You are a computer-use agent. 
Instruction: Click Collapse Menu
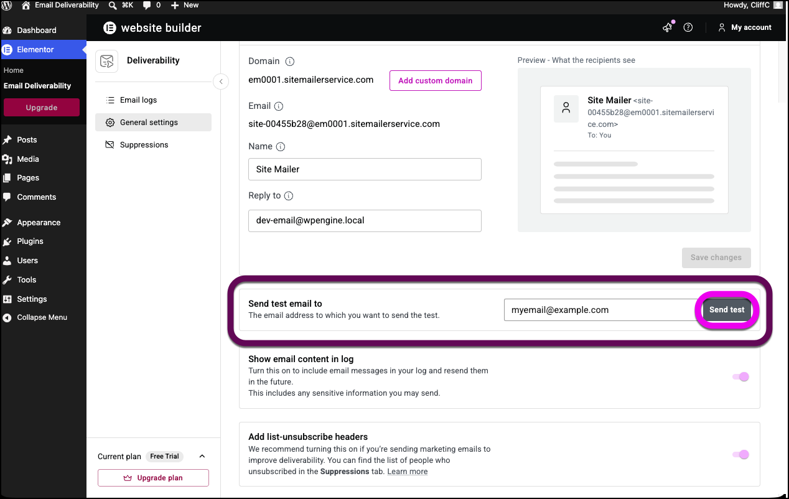42,317
